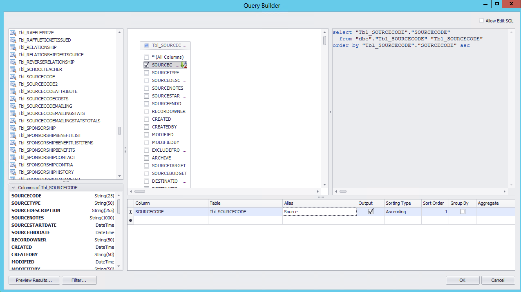521x292 pixels.
Task: Click the Tbl_SCHOOLTEACHER table icon
Action: tap(13, 69)
